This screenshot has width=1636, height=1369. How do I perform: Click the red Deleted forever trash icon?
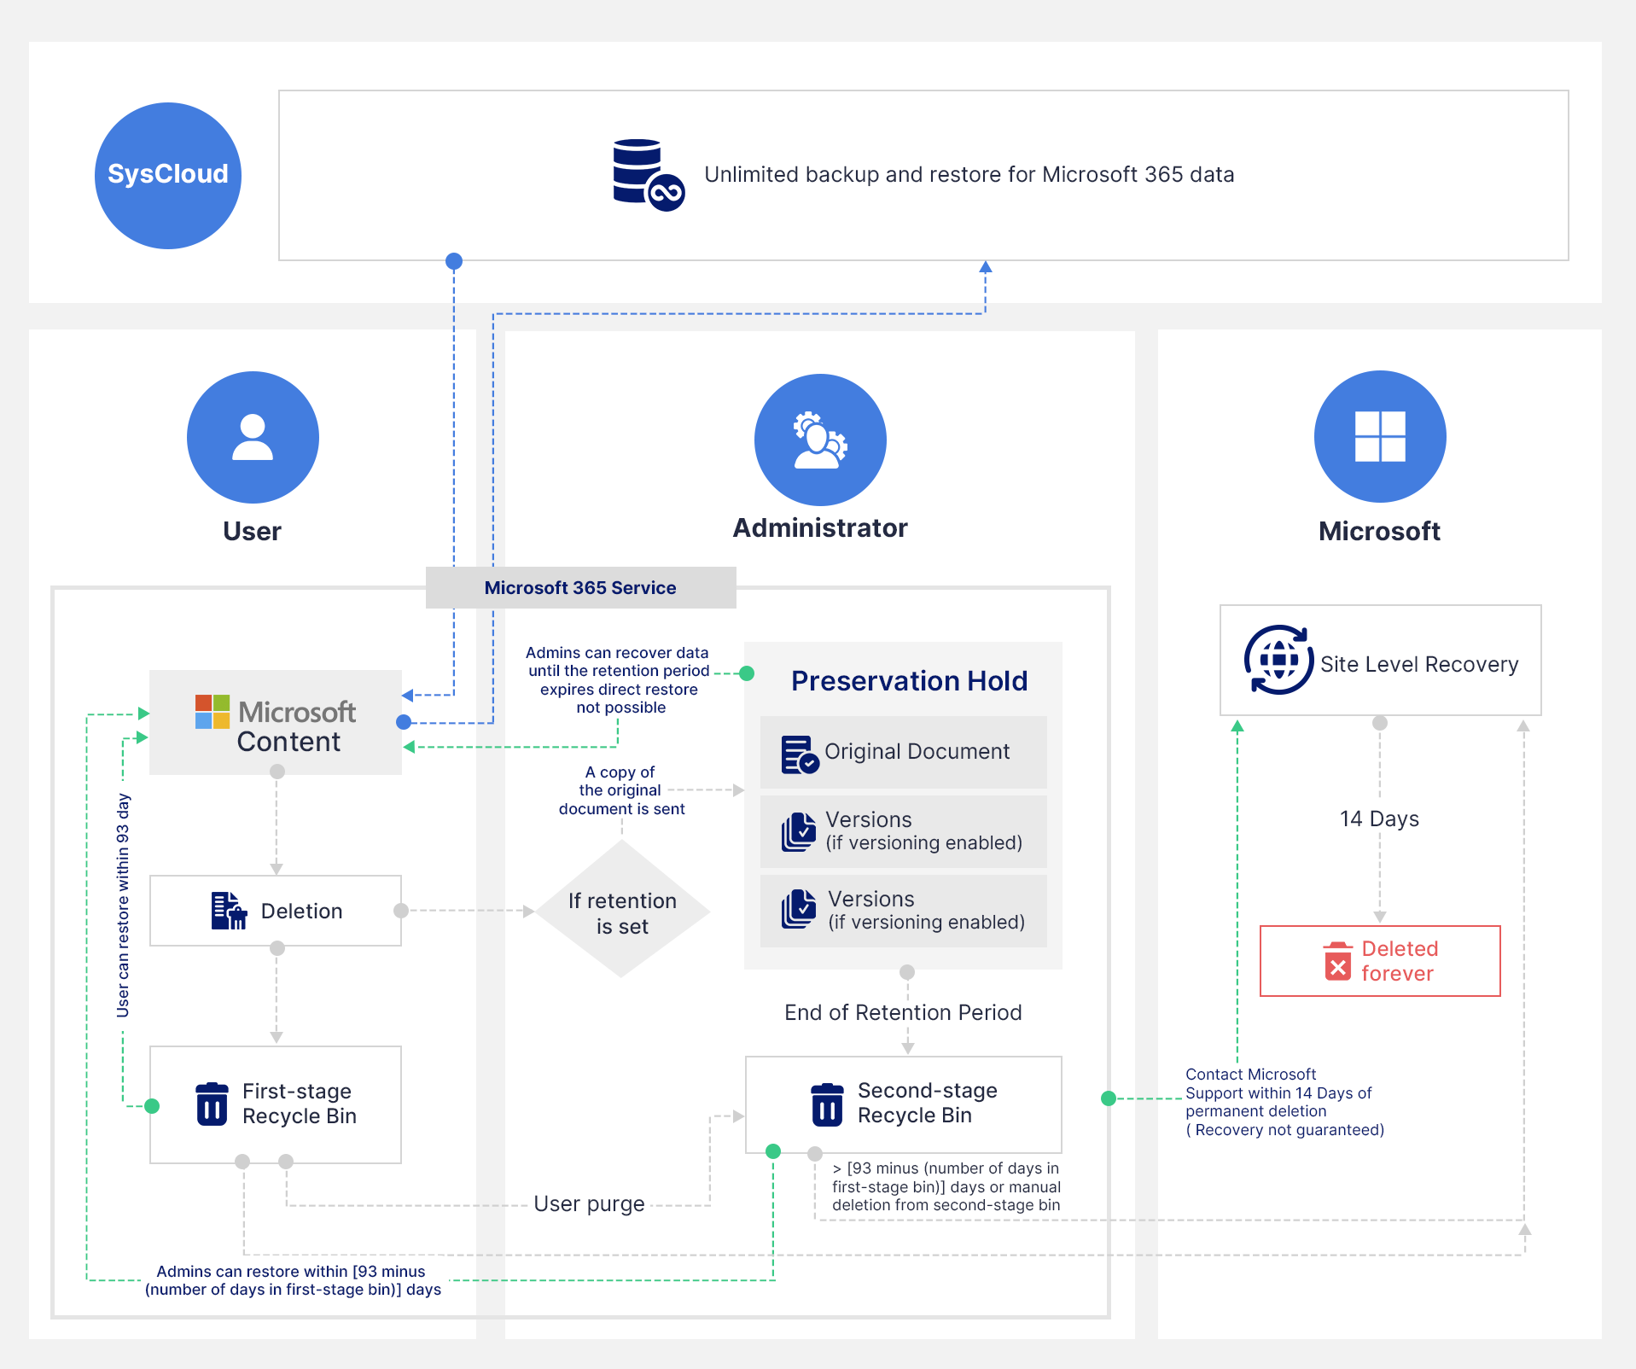pos(1337,961)
